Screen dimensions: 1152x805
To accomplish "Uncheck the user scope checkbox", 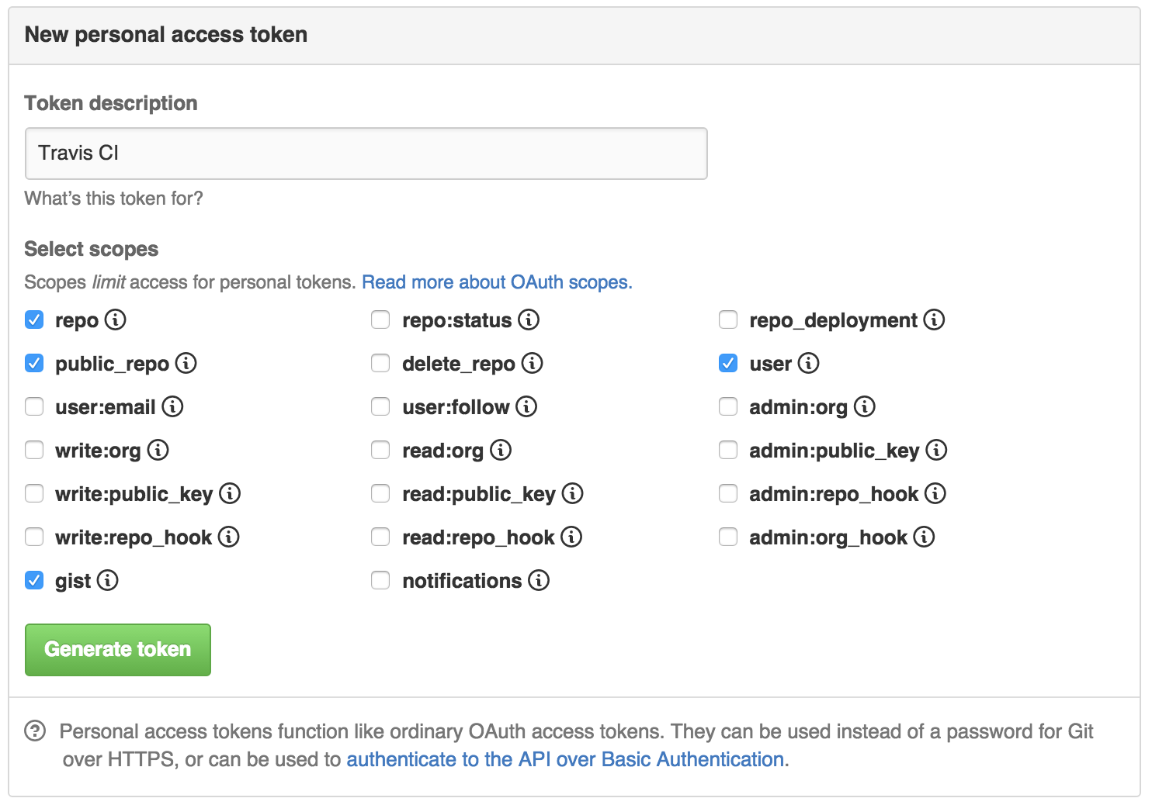I will tap(728, 363).
